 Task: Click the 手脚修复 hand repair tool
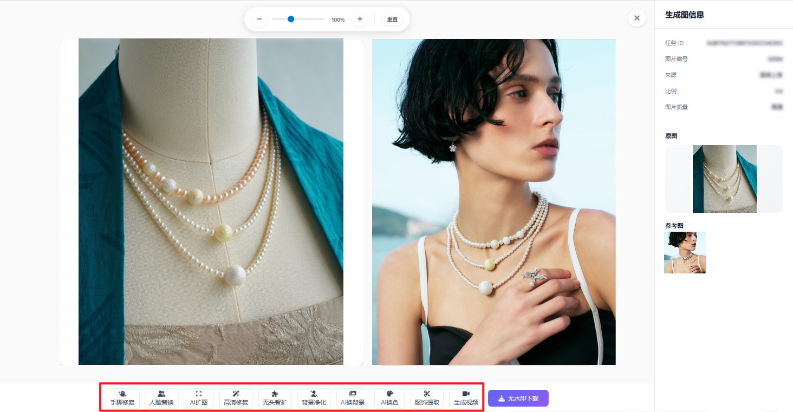[122, 398]
